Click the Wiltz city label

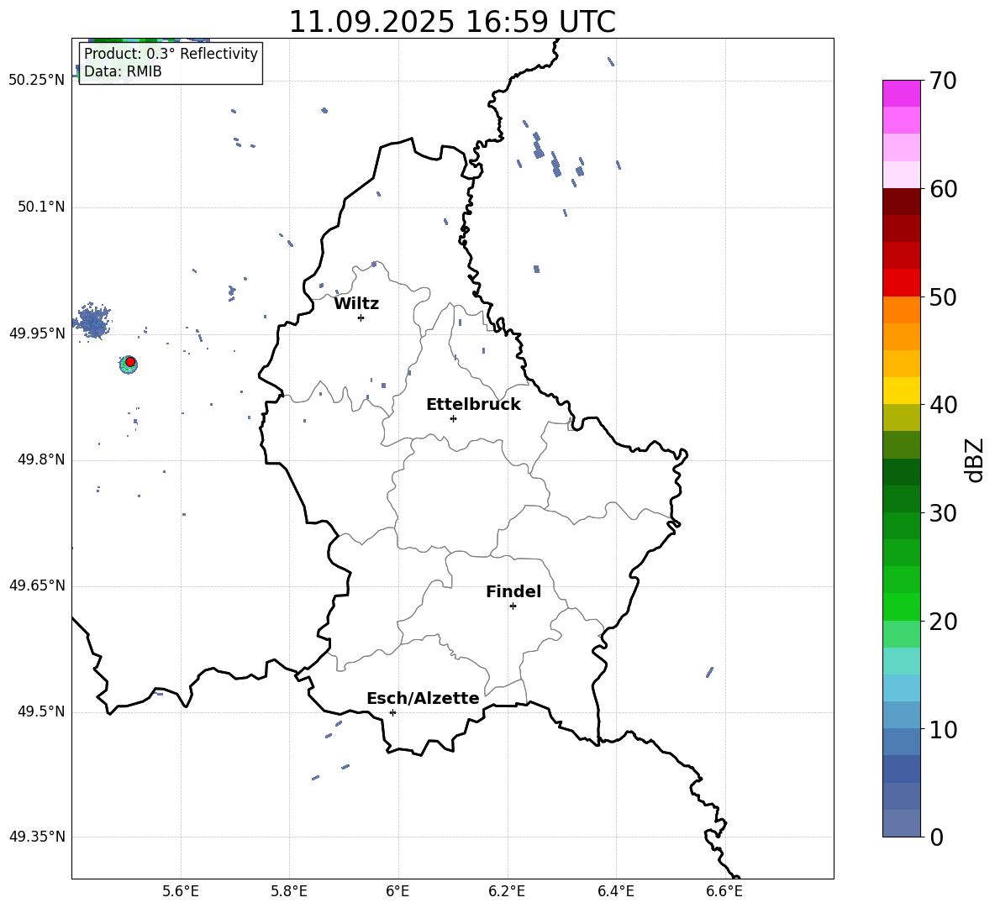point(356,304)
